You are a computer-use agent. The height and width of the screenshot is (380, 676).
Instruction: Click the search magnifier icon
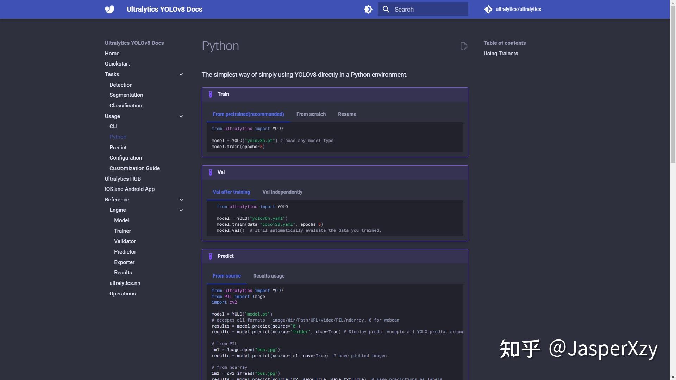386,9
